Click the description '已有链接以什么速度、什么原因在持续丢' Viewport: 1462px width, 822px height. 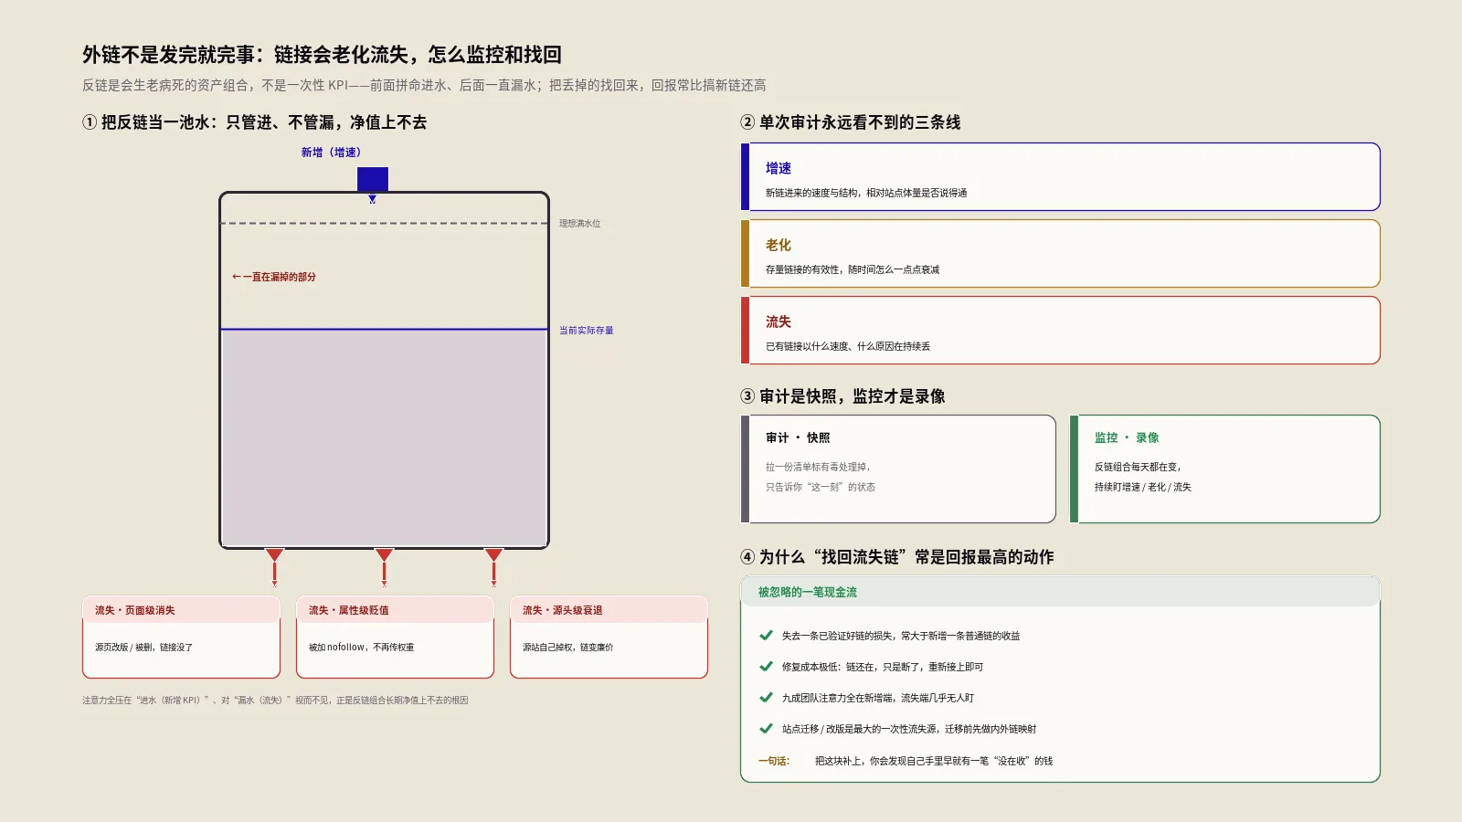pyautogui.click(x=847, y=347)
